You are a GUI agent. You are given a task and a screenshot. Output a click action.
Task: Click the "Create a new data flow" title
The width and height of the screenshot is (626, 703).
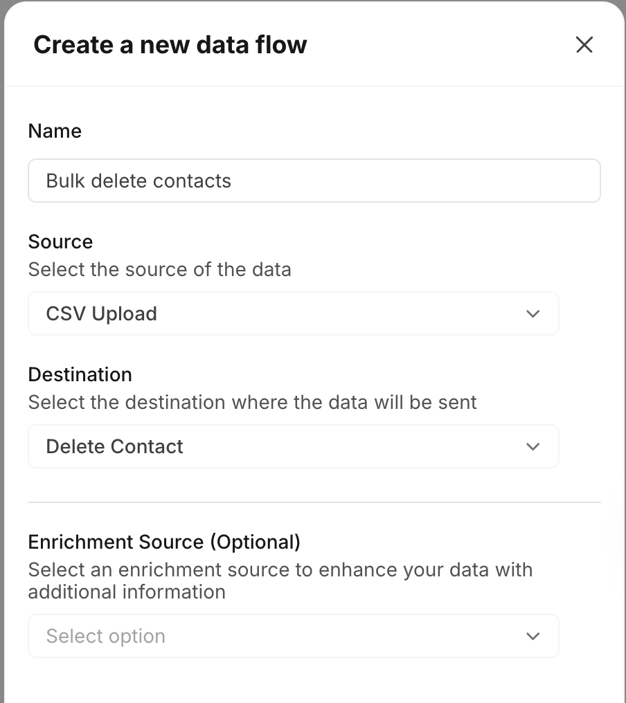tap(170, 45)
